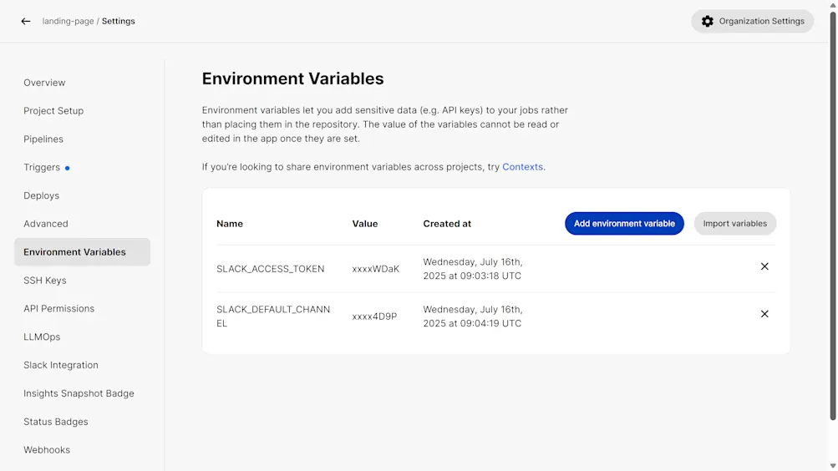Go to Project Setup
This screenshot has width=838, height=471.
[x=53, y=111]
